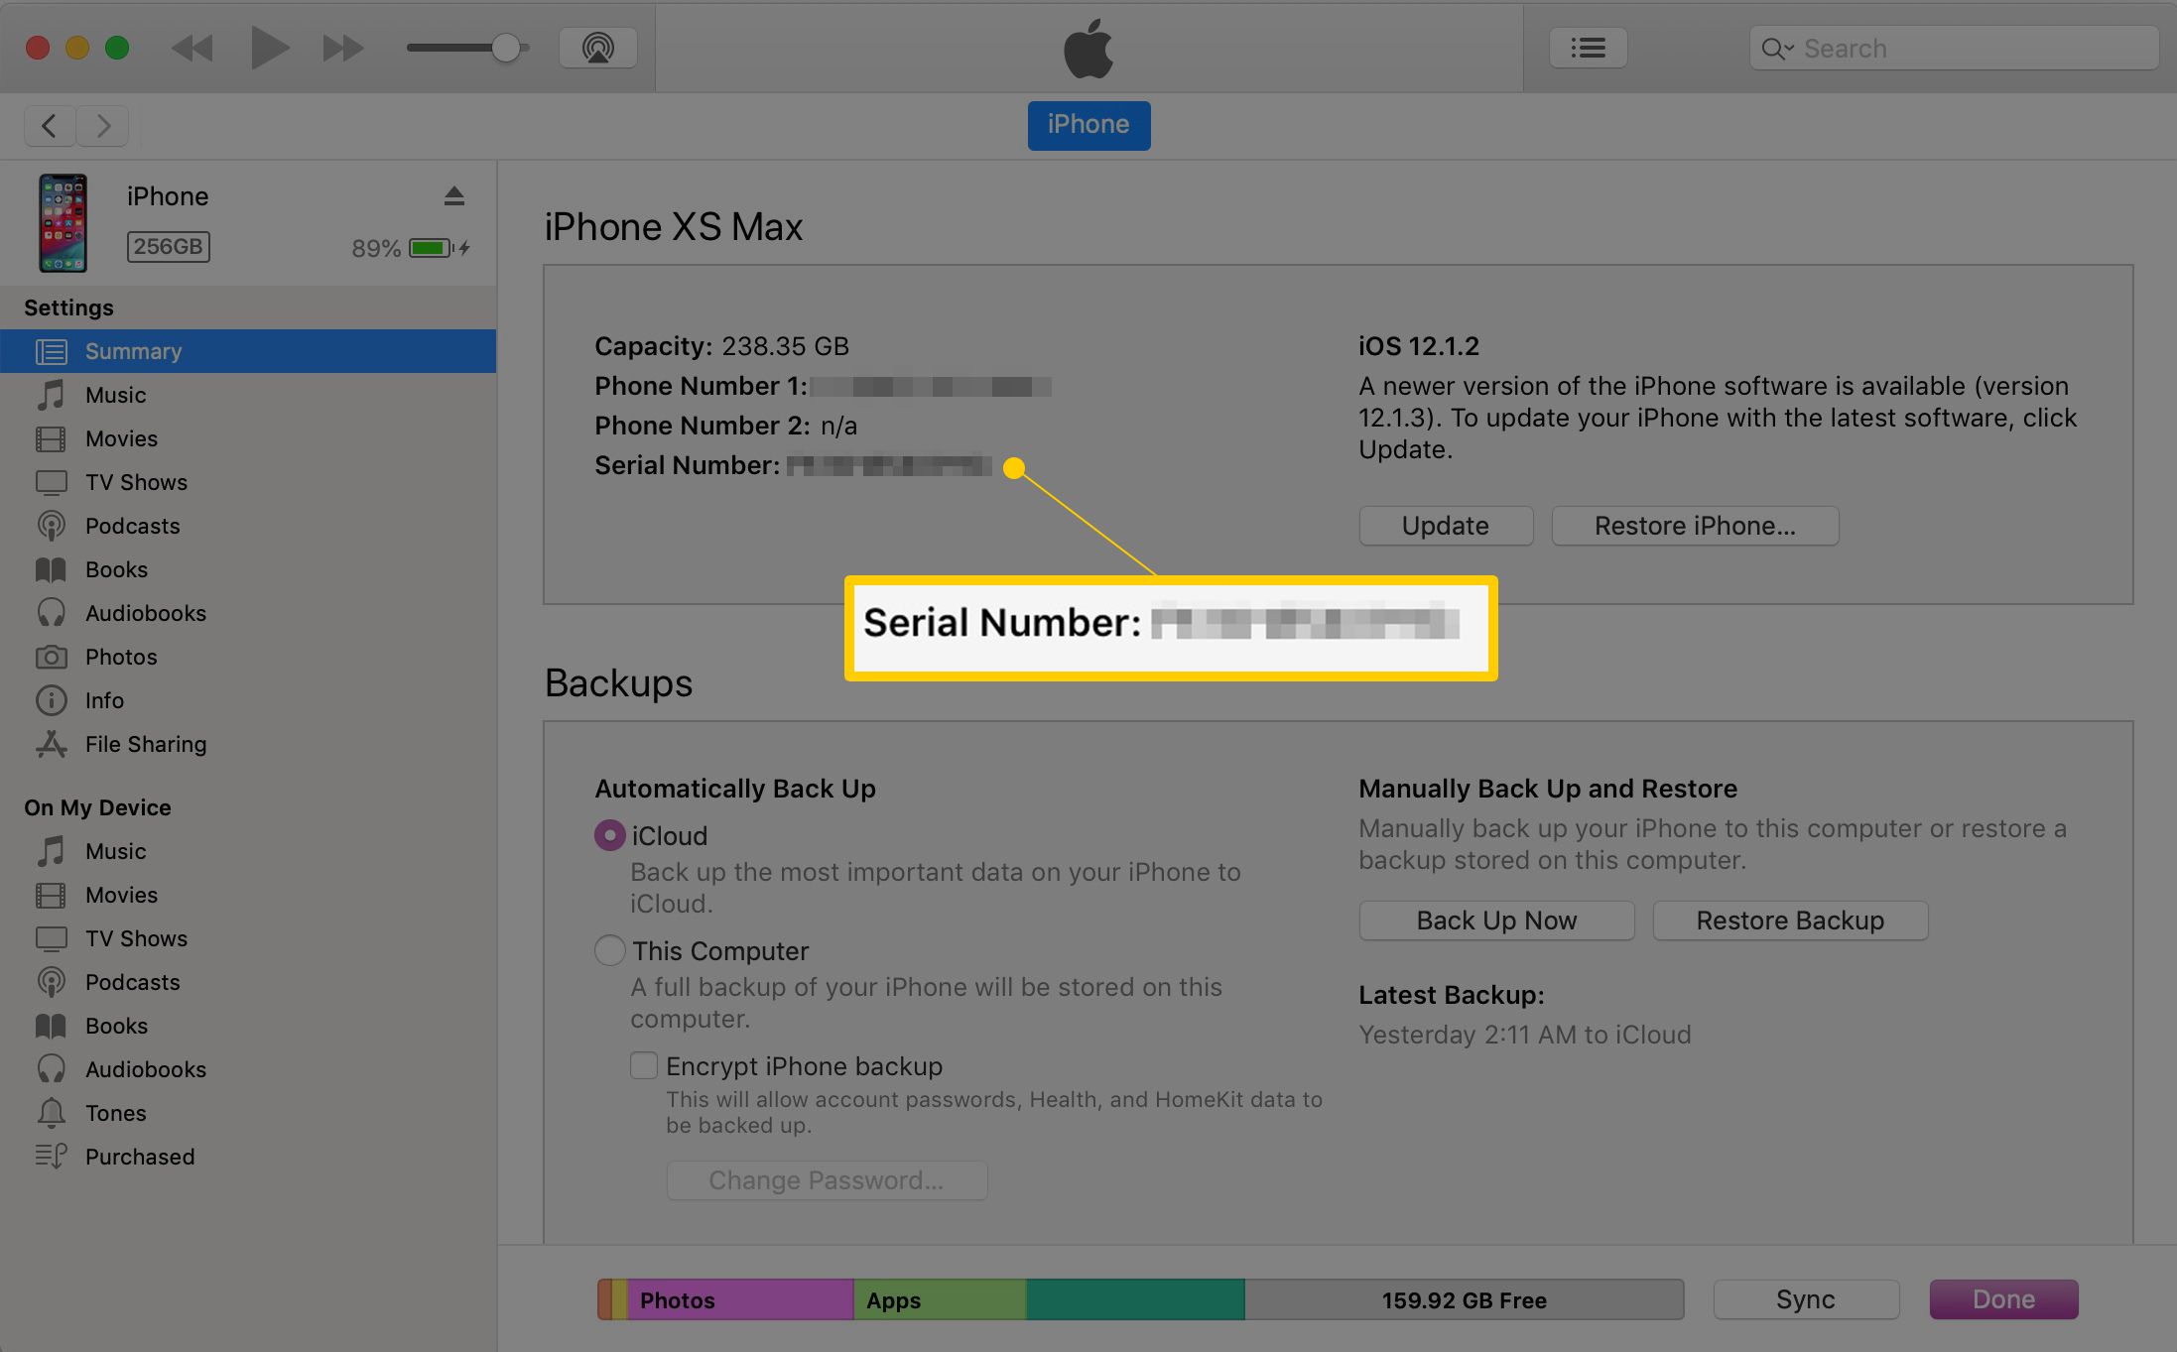Click Apps segment in storage bar
2177x1352 pixels.
coord(940,1299)
